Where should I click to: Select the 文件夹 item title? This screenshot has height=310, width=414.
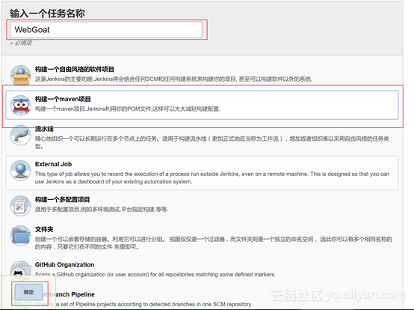pyautogui.click(x=44, y=229)
